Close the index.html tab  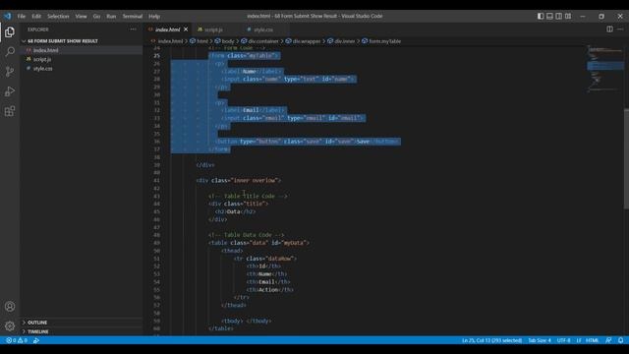(x=186, y=29)
